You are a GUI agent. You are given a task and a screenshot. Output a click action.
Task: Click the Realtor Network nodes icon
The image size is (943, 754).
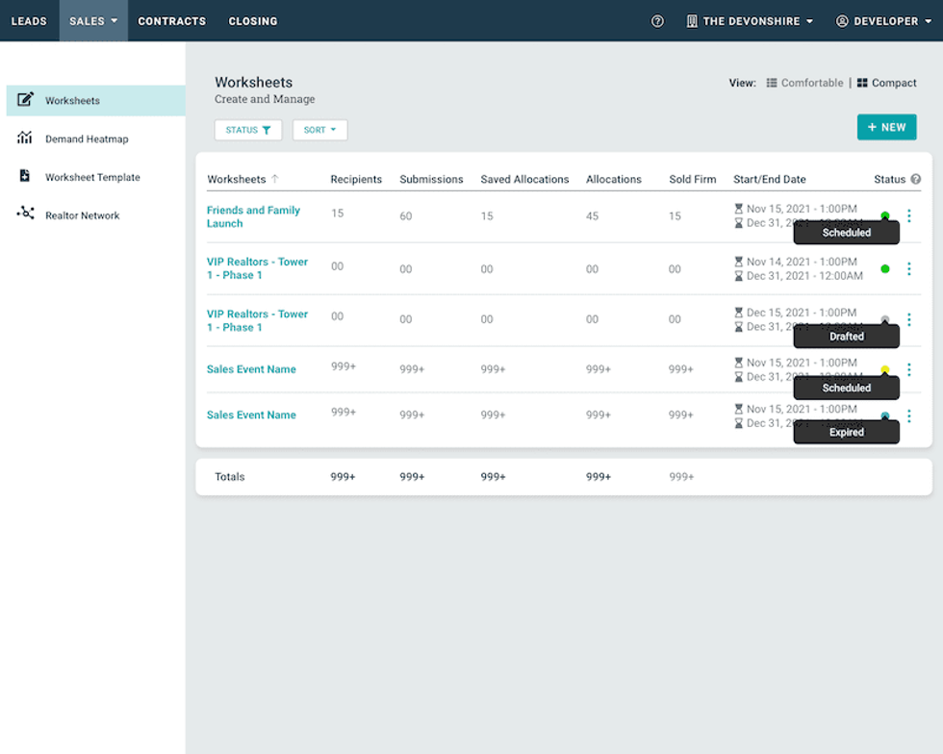click(25, 214)
